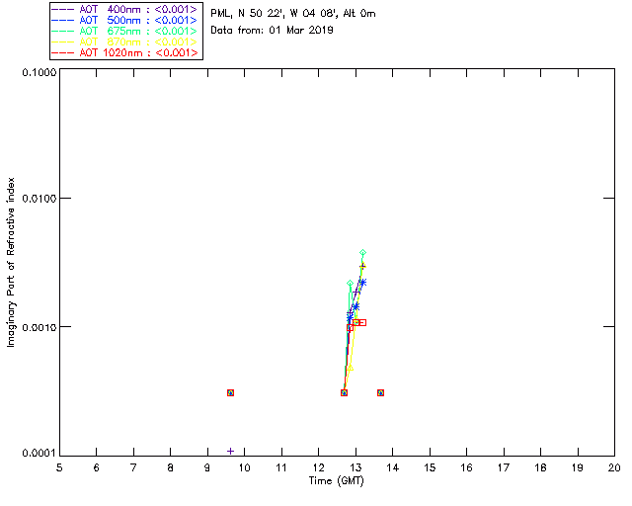Click the red square marker near time 13.7

(380, 392)
